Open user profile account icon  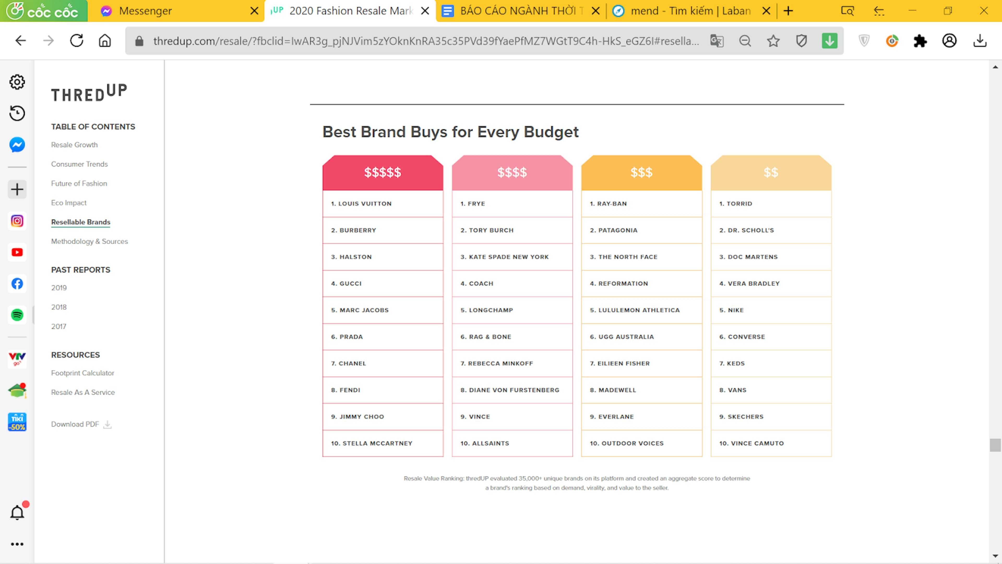pyautogui.click(x=950, y=40)
